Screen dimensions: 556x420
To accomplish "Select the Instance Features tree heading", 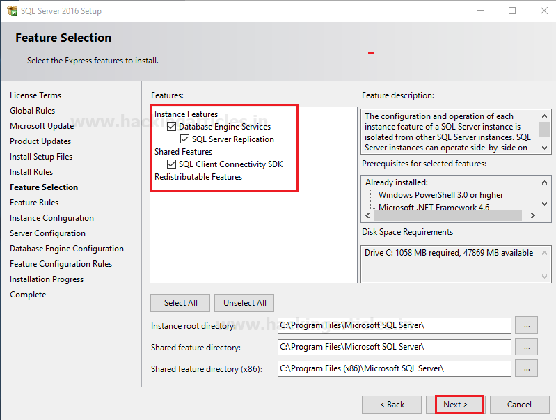I will pyautogui.click(x=186, y=114).
